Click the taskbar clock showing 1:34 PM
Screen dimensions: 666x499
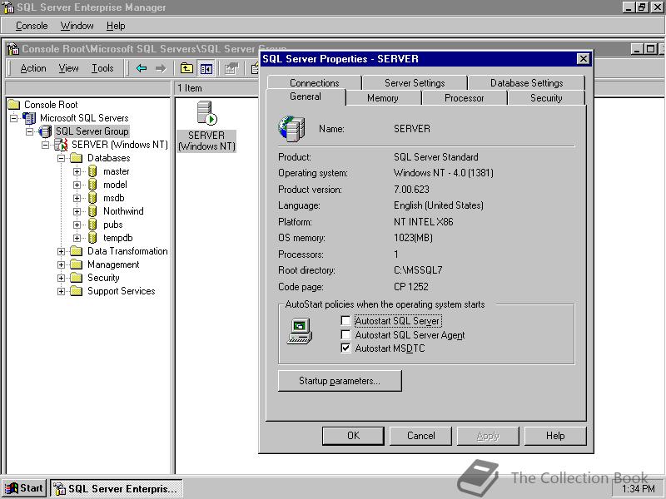coord(639,489)
